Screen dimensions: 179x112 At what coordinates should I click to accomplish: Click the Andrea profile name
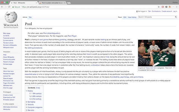175,3
